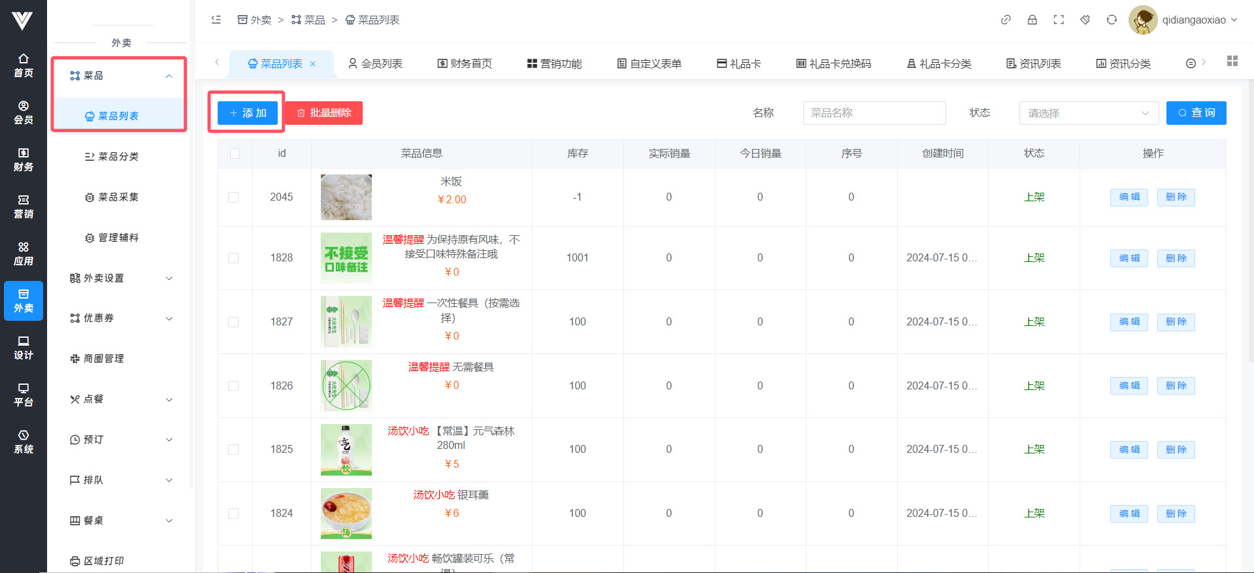
Task: Click the 菜品名称 search input field
Action: (x=874, y=113)
